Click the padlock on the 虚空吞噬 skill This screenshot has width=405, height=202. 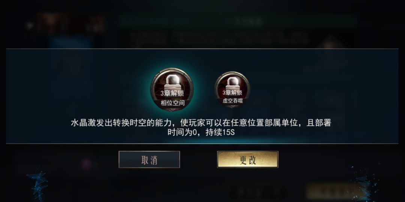232,83
